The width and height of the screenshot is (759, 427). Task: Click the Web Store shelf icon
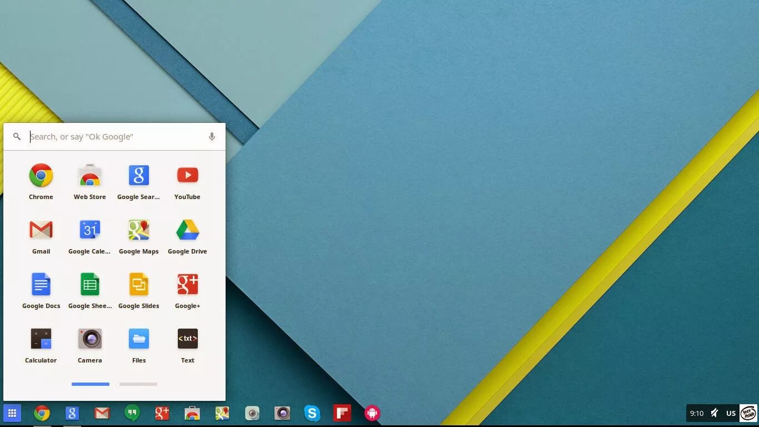(192, 413)
